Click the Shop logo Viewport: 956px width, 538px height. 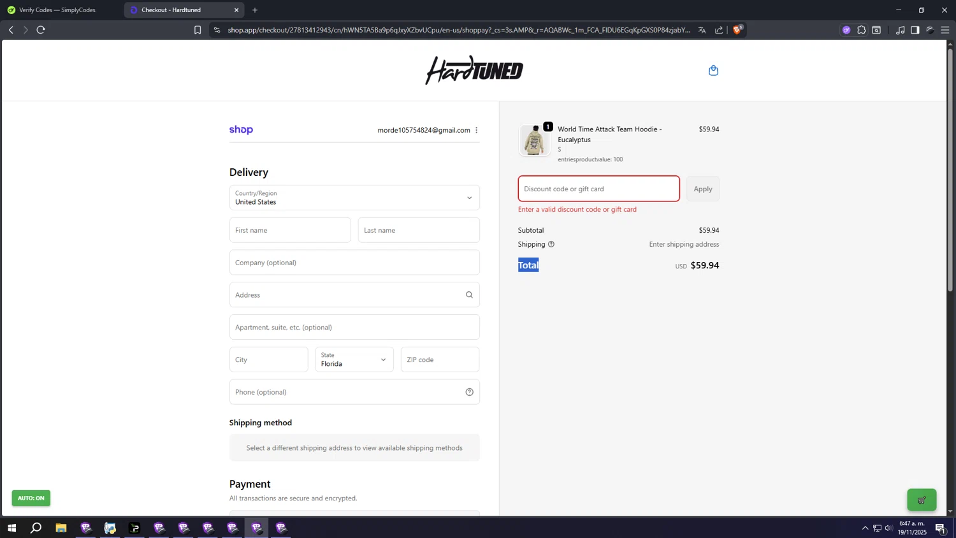pyautogui.click(x=241, y=129)
